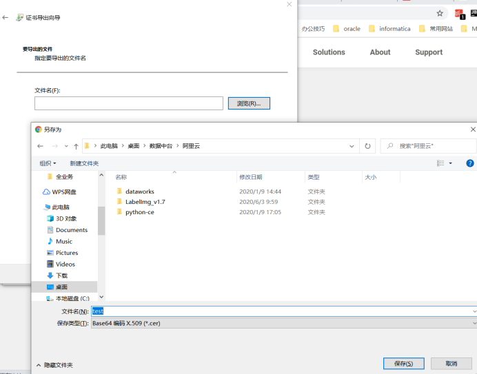Select 数据中台 in address breadcrumb
The image size is (477, 374).
coord(161,146)
